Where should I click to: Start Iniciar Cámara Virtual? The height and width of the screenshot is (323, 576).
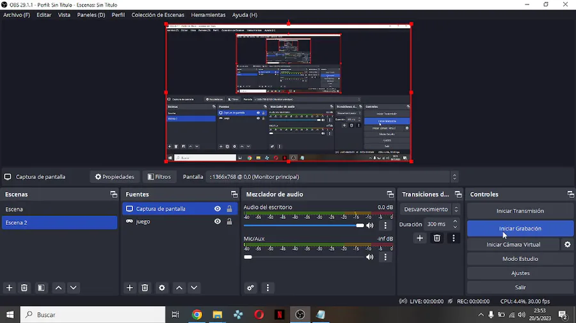tap(513, 244)
